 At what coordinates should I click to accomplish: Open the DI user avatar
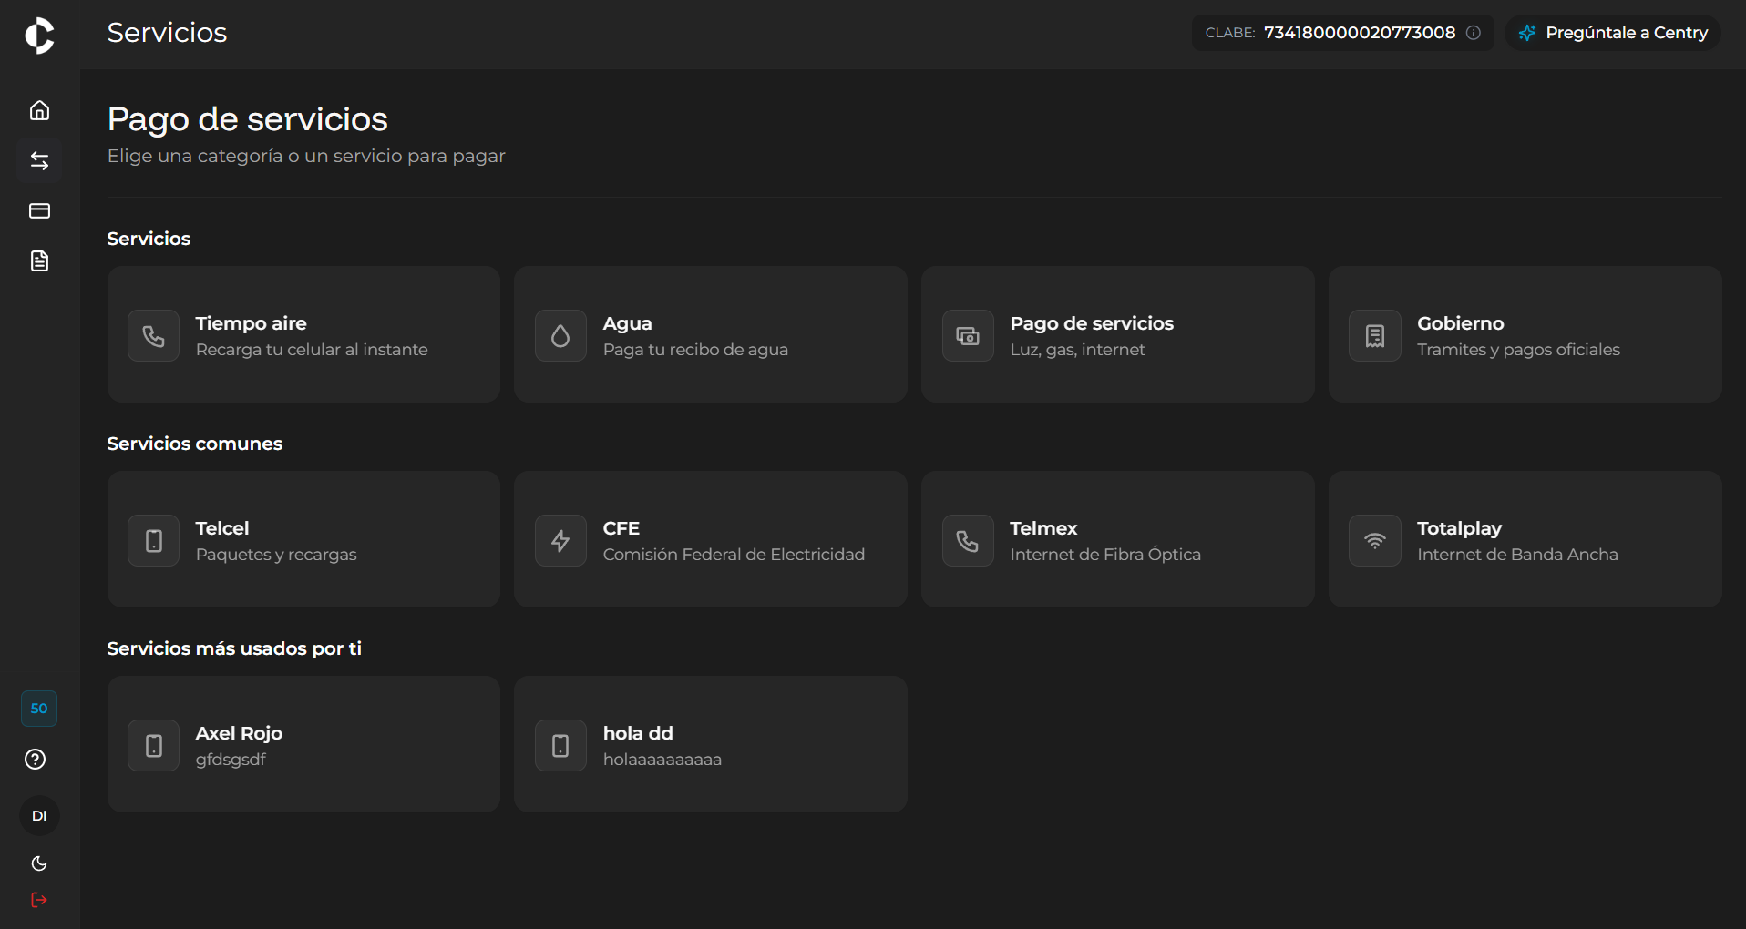39,816
